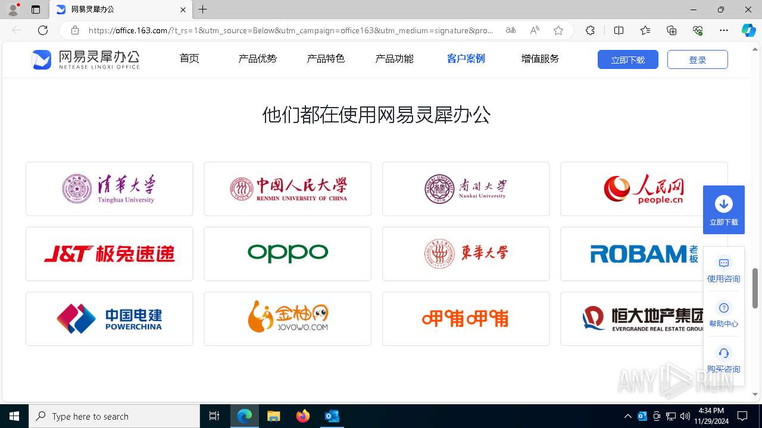The image size is (762, 428).
Task: Close the 网易灵犀办公 tab
Action: pos(183,10)
